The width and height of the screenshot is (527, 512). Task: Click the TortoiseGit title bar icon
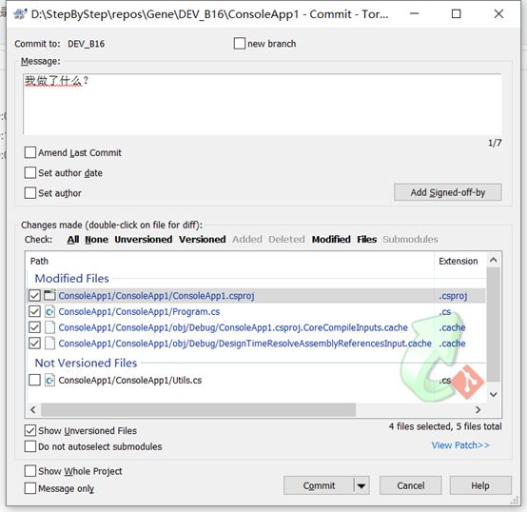tap(20, 14)
